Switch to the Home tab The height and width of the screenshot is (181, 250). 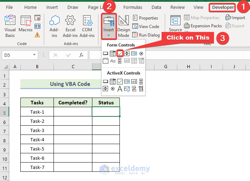pyautogui.click(x=30, y=7)
